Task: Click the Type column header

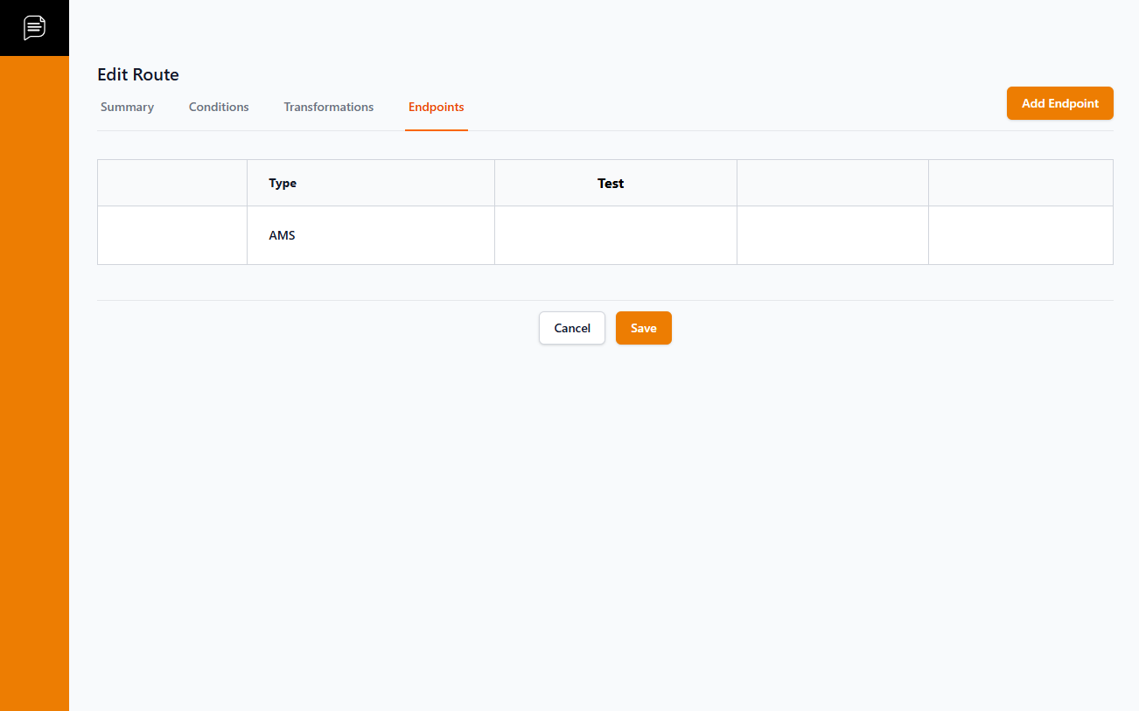Action: point(283,183)
